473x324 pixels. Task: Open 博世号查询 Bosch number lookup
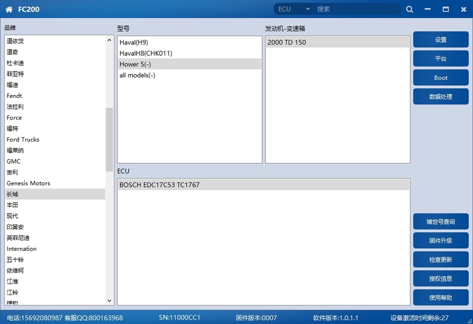[441, 221]
